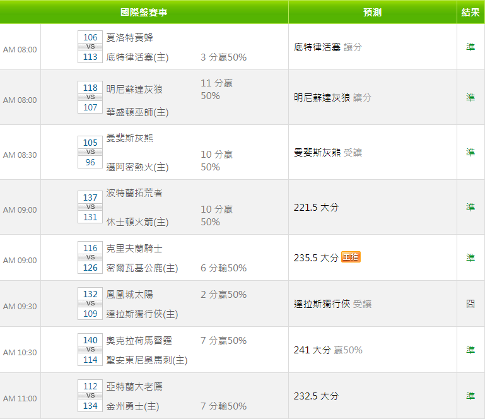
Task: Click handicap 2 分贏50%
Action: point(224,294)
